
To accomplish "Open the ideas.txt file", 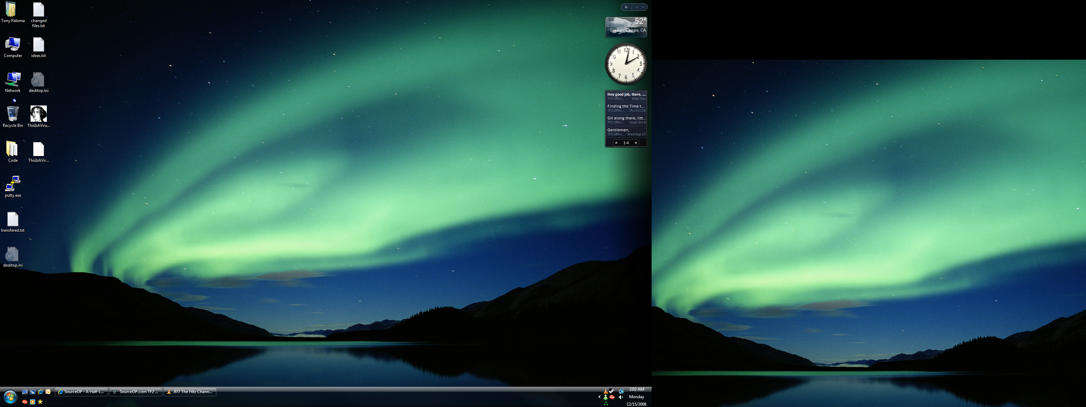I will coord(38,47).
